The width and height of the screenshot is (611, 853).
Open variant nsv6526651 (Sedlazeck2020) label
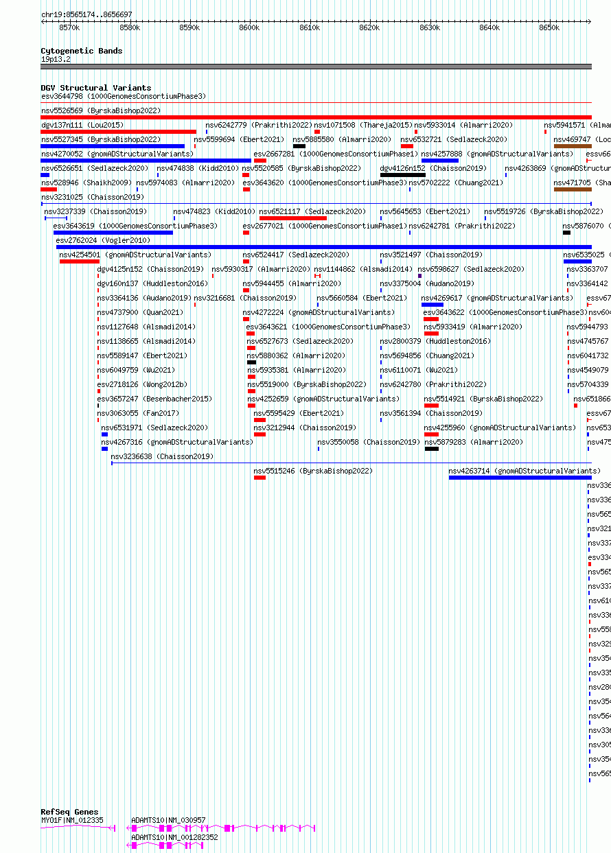[94, 169]
